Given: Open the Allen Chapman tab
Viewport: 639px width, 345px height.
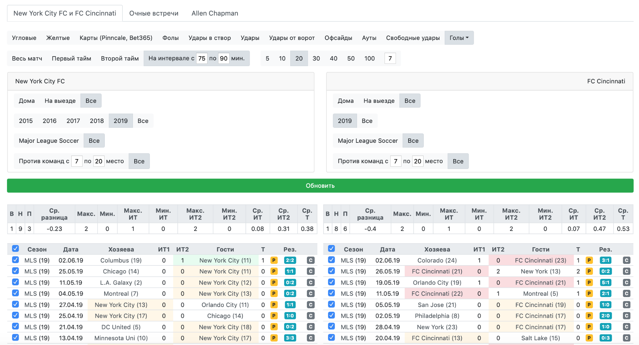Looking at the screenshot, I should coord(215,13).
